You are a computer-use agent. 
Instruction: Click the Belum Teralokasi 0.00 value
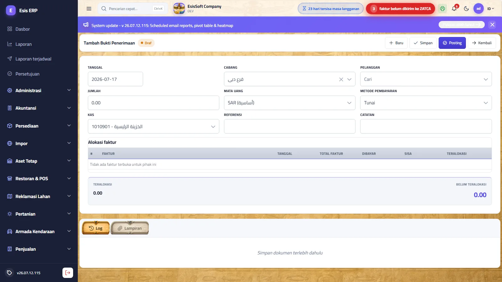click(x=480, y=195)
